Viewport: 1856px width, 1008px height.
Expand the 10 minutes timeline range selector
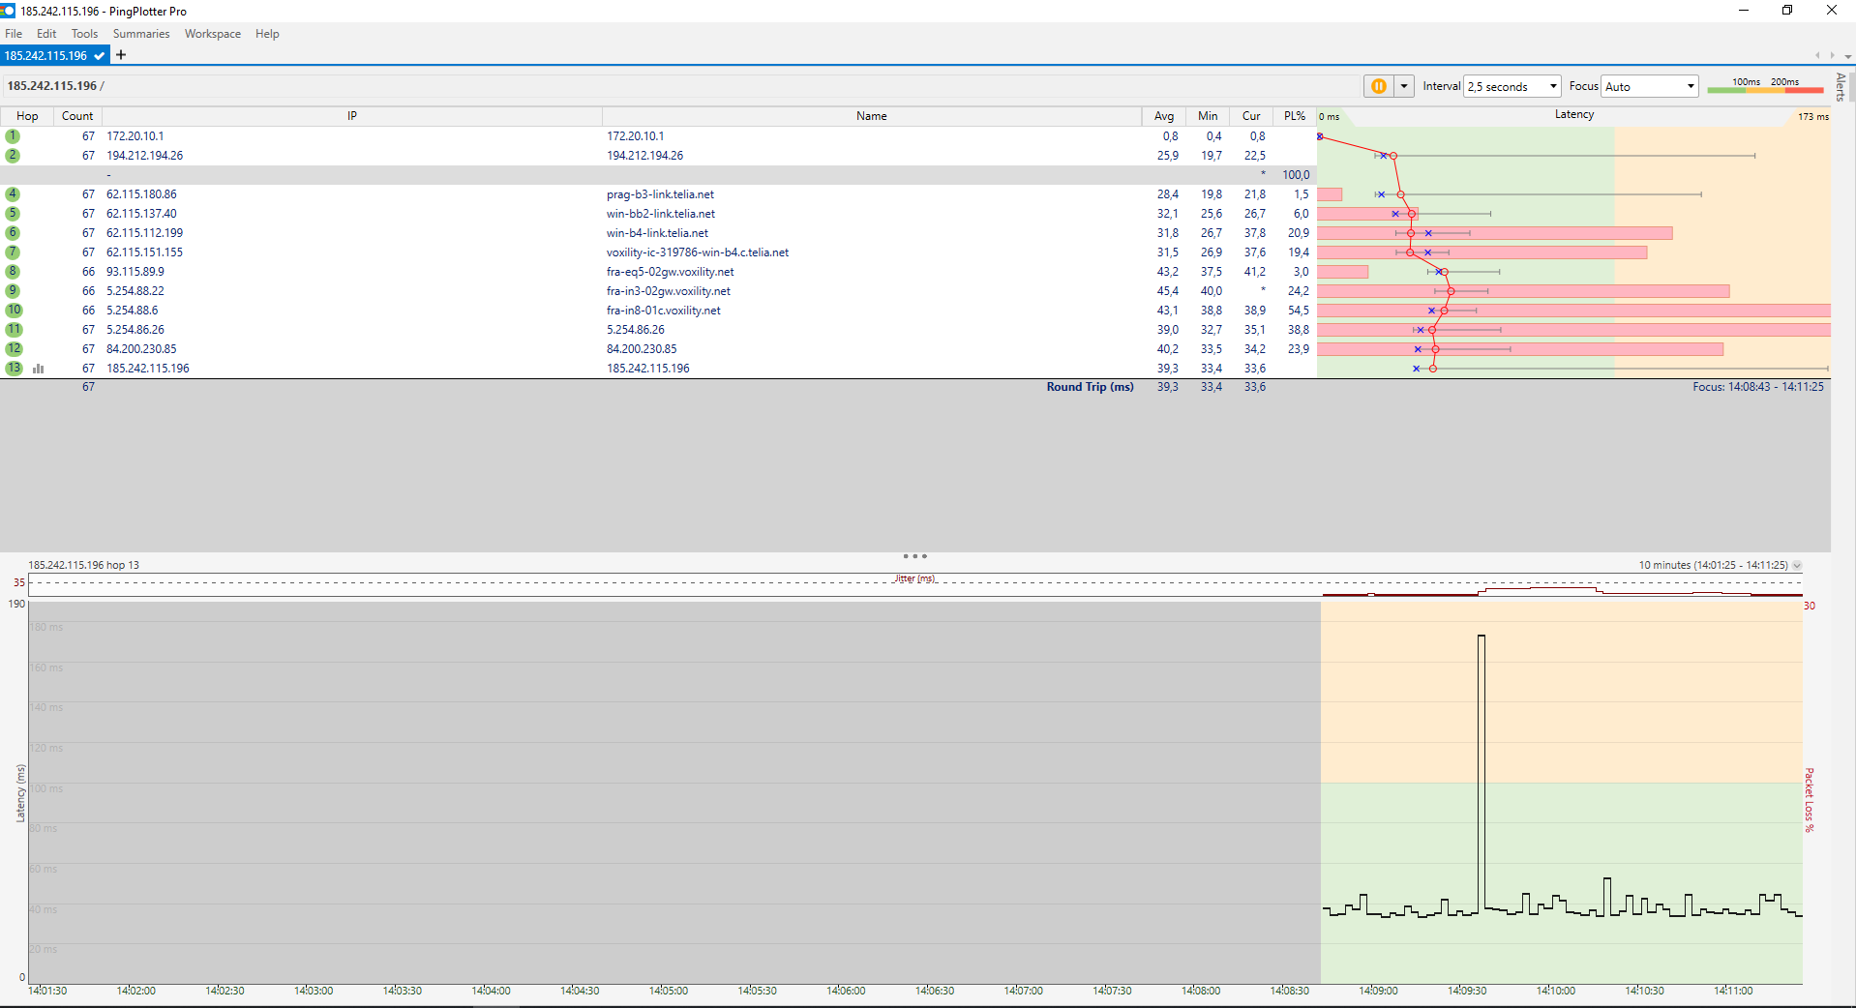click(x=1797, y=565)
